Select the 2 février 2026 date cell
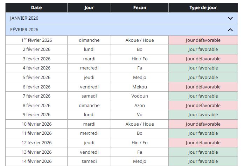 36,49
